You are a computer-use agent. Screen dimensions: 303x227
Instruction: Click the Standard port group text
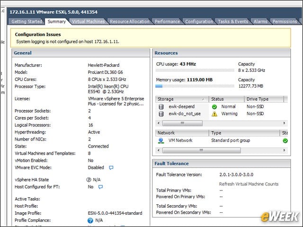(x=231, y=140)
